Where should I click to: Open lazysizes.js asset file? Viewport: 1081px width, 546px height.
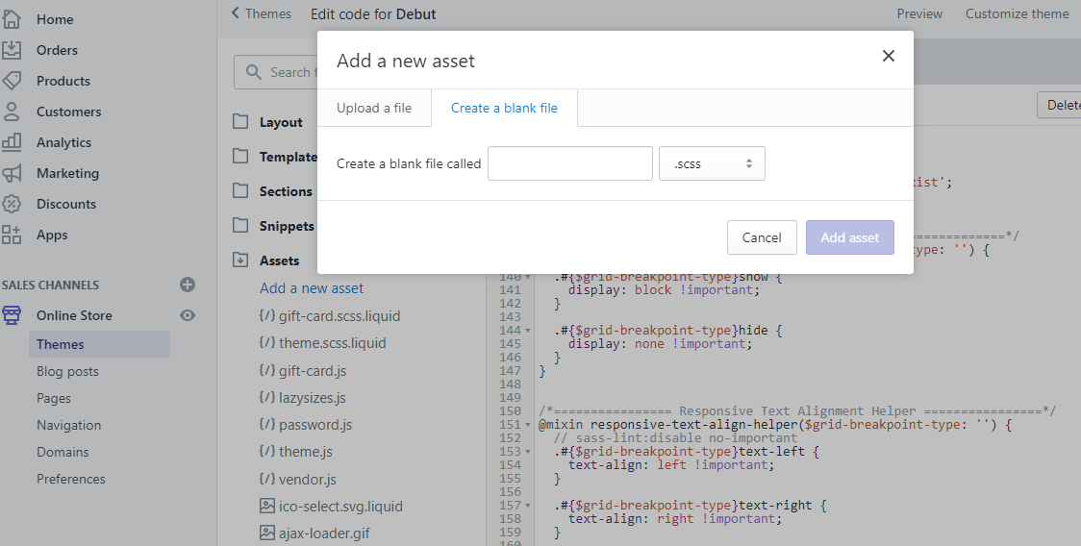point(313,398)
